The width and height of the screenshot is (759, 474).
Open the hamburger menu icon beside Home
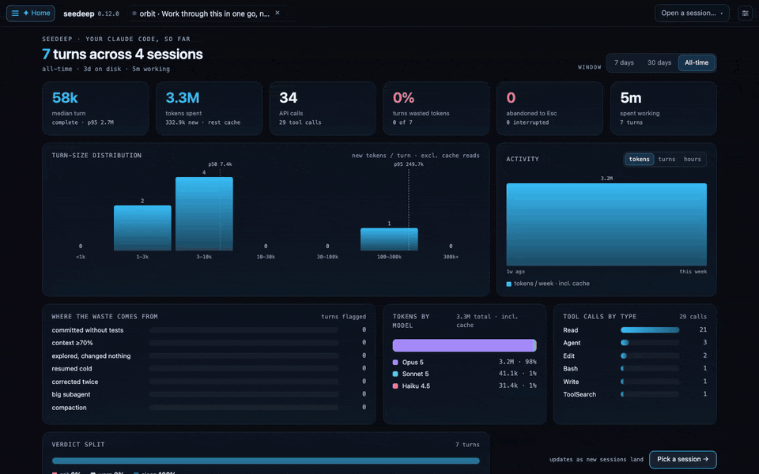tap(15, 13)
